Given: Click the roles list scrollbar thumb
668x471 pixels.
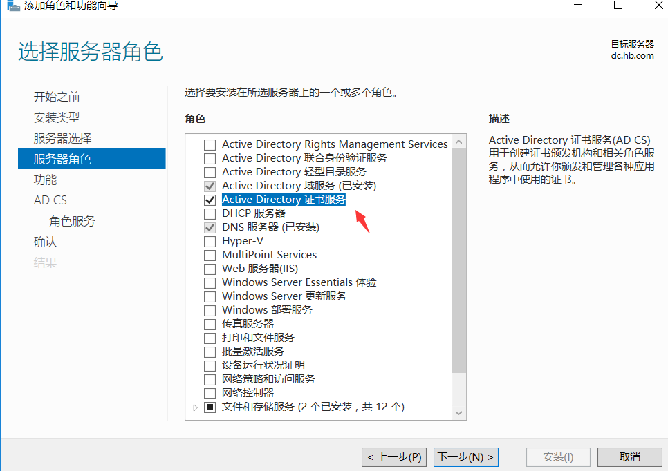Looking at the screenshot, I should coord(459,261).
